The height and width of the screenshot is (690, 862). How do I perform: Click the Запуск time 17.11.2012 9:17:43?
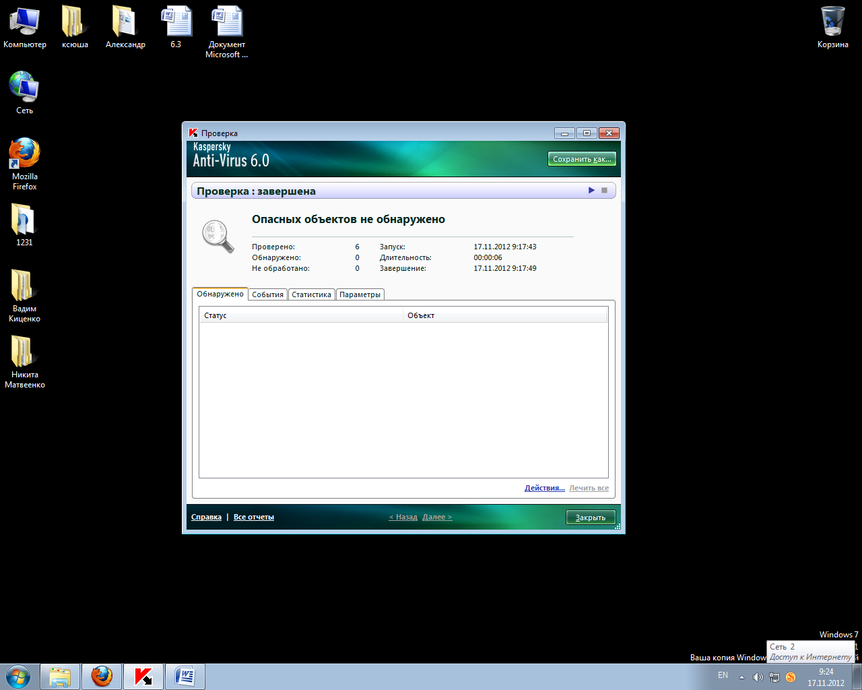click(505, 247)
